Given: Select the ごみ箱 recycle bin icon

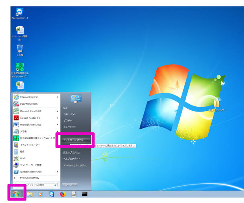Looking at the screenshot, I should 20,51.
